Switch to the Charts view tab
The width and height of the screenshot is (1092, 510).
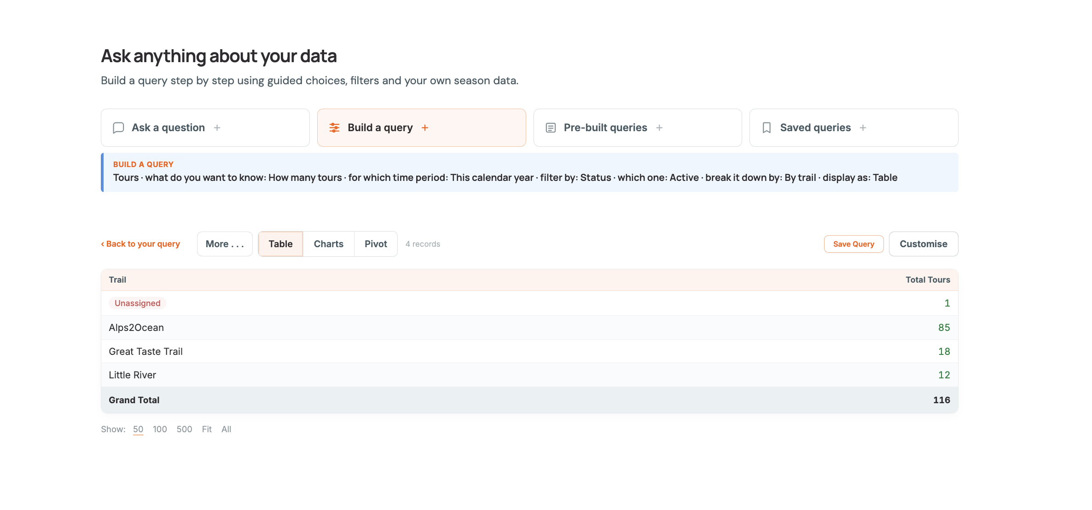tap(329, 244)
